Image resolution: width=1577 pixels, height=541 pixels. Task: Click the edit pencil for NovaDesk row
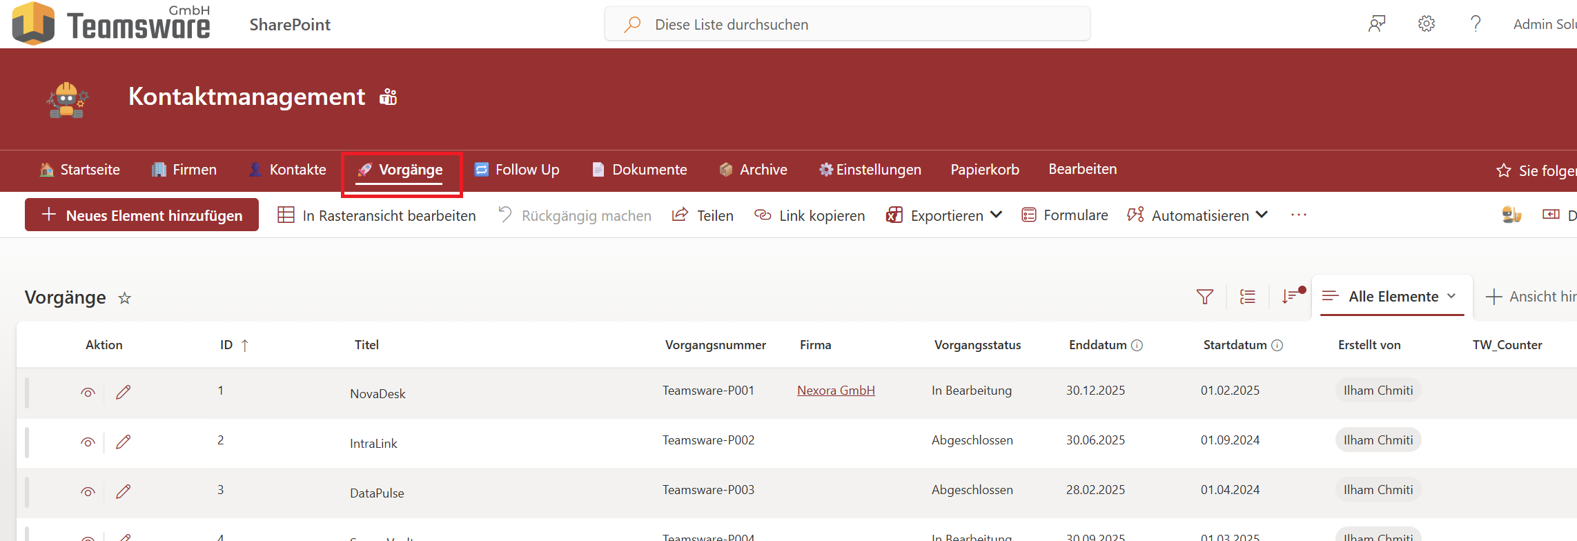[124, 392]
